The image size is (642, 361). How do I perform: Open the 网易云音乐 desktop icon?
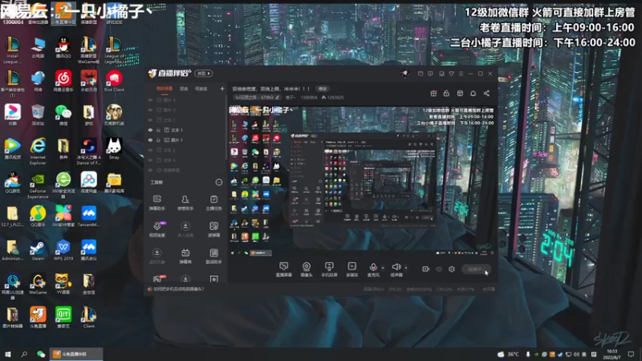click(63, 81)
